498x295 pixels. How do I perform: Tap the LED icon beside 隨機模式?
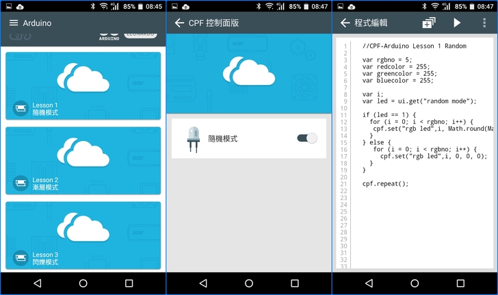tap(194, 139)
